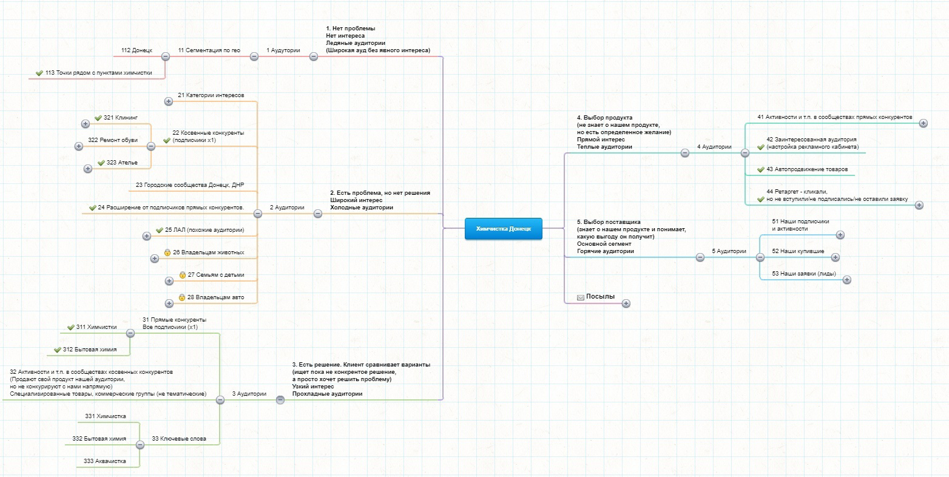Collapse the 11 Сегментация по гео branch
Screen dimensions: 949x477
166,56
